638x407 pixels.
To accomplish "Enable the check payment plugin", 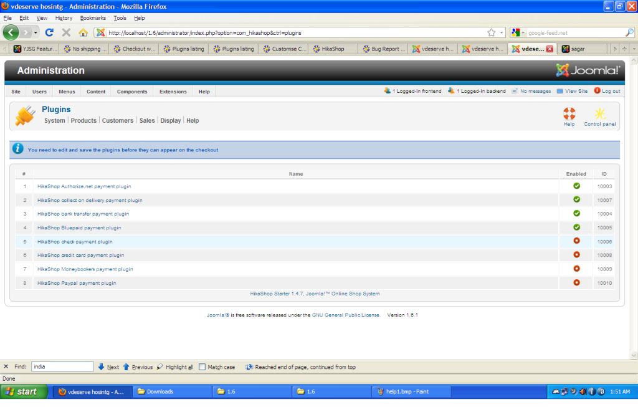I will click(576, 241).
